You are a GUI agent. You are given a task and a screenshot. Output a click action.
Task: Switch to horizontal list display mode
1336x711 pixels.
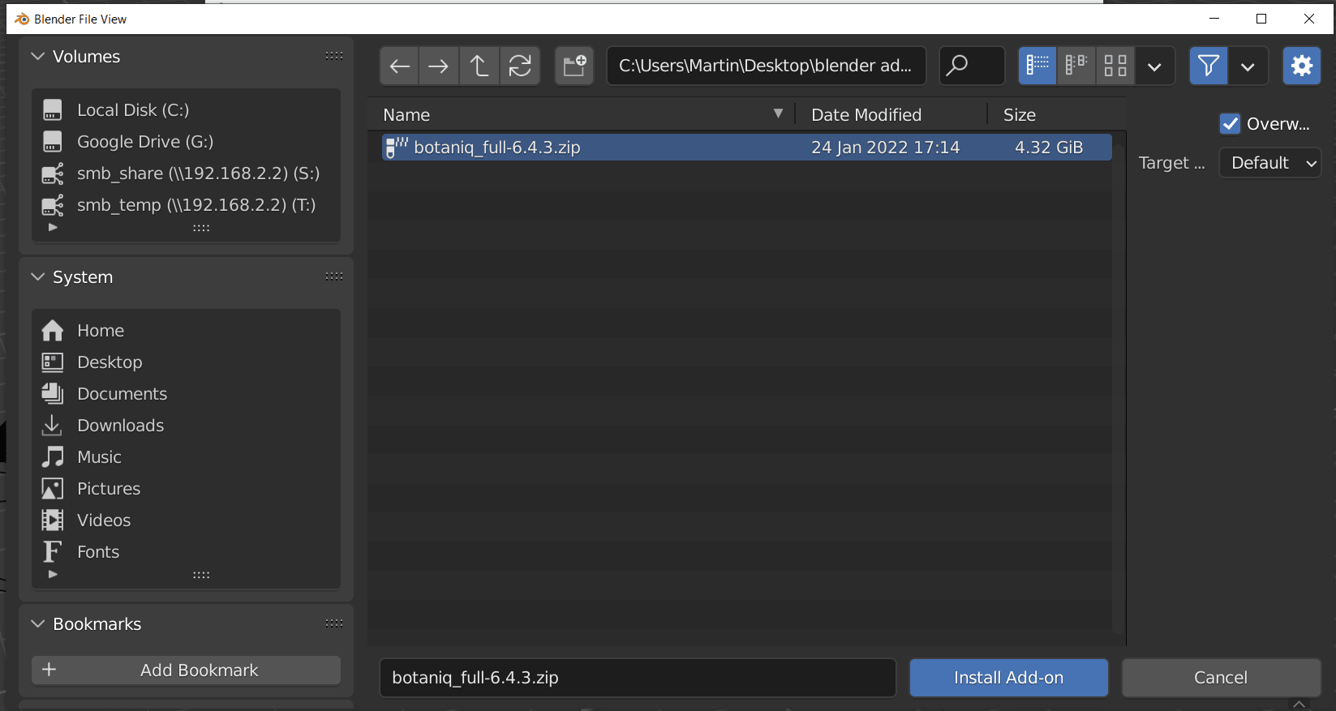pos(1076,66)
